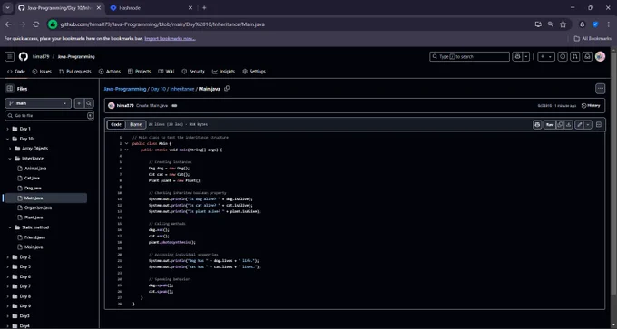Expand the Day 6 folder
Viewport: 617px width, 329px height.
7,276
